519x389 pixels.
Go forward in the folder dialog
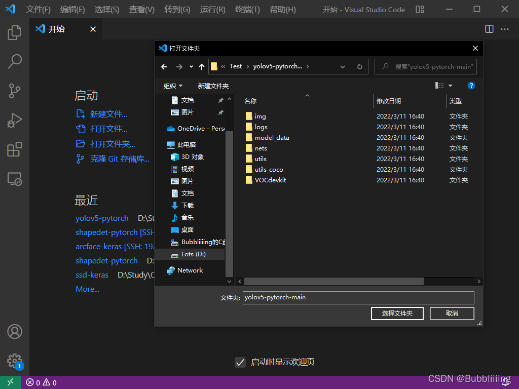[179, 67]
